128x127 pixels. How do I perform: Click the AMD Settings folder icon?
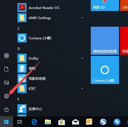point(22,18)
